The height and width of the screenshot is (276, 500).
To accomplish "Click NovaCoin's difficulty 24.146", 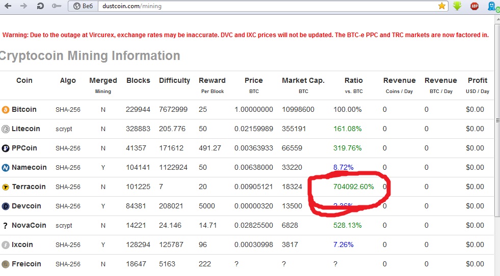I will click(x=170, y=226).
